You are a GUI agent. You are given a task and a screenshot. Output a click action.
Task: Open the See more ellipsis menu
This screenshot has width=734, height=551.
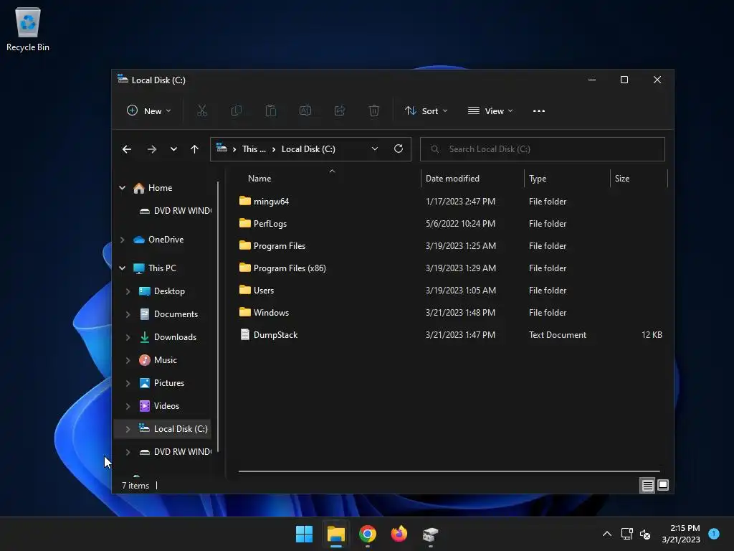(x=539, y=111)
